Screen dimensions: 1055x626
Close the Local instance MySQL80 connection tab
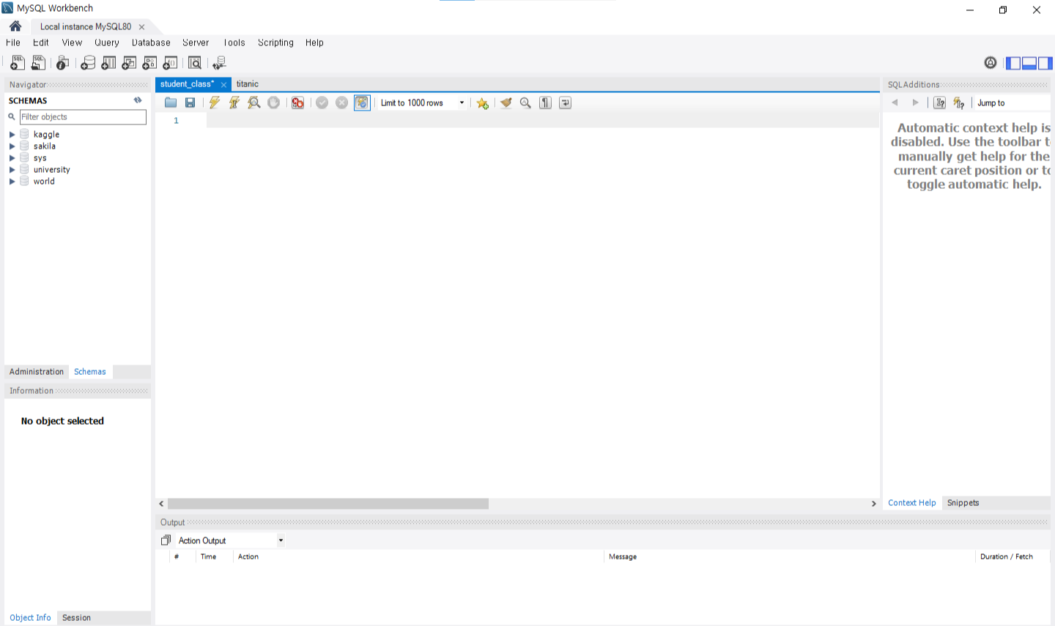tap(141, 27)
